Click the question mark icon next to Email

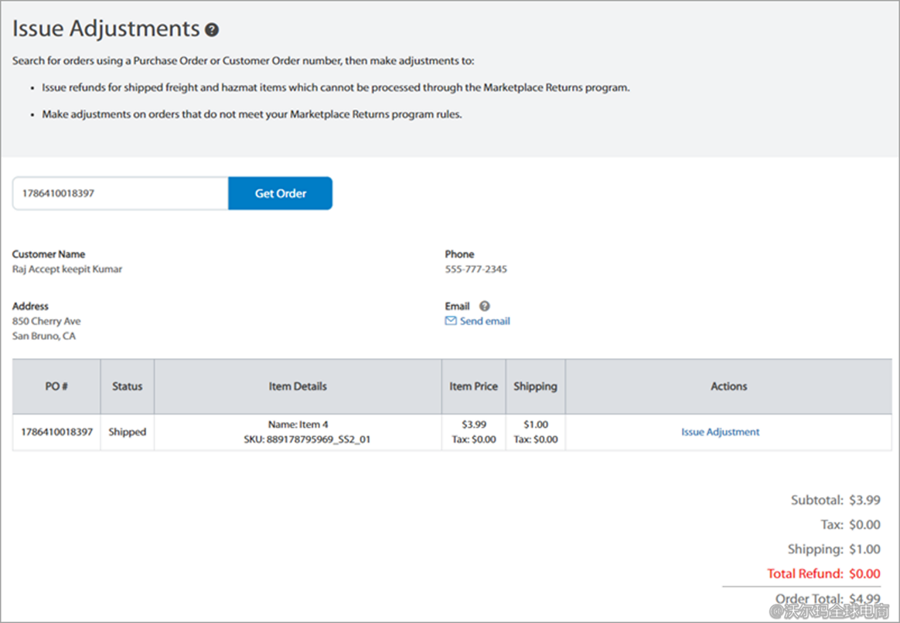(x=484, y=306)
